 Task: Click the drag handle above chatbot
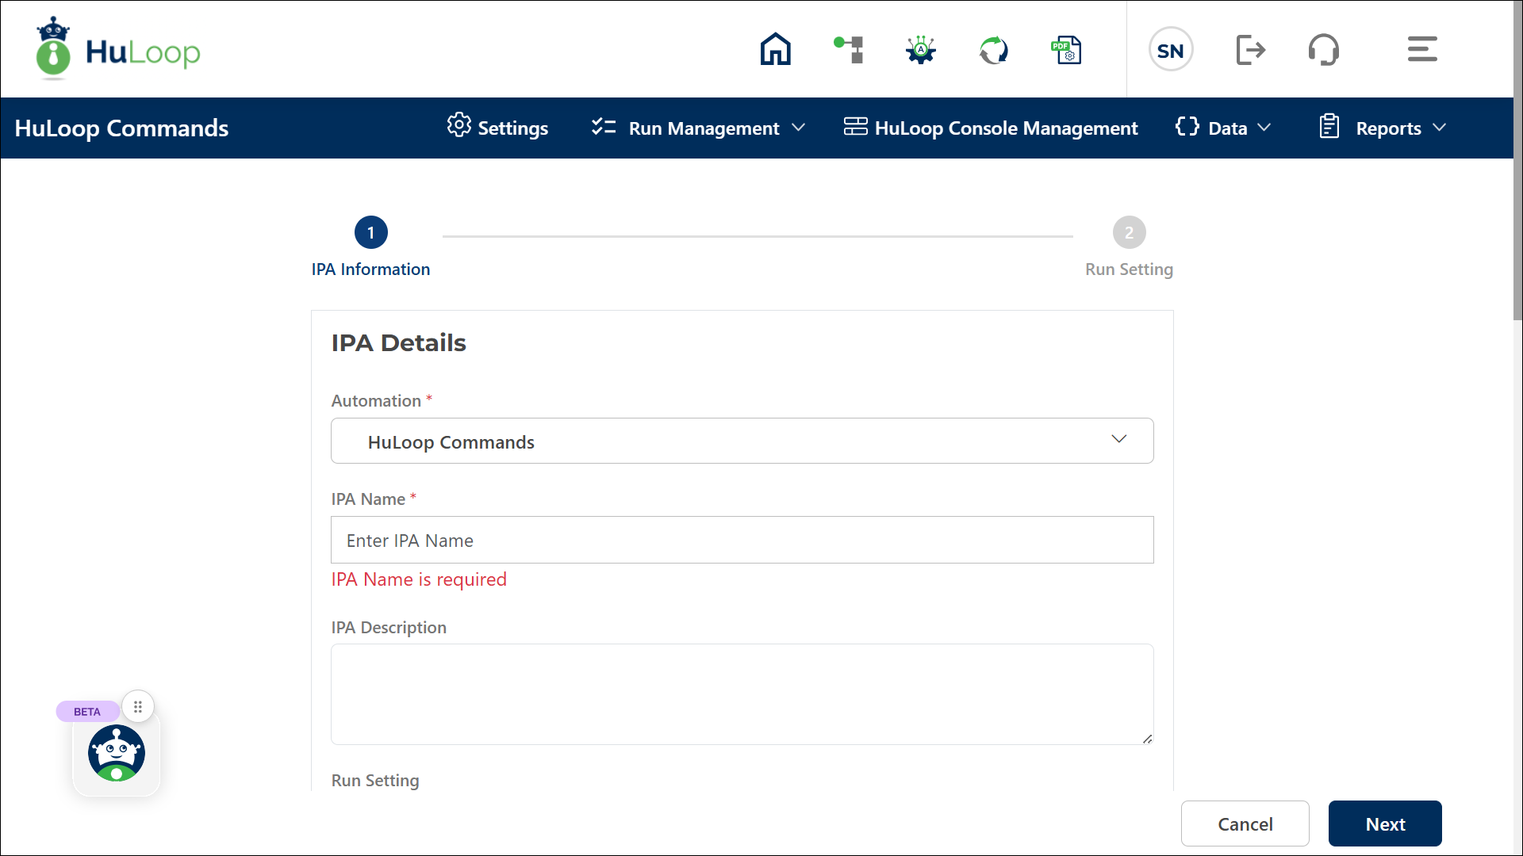coord(138,706)
